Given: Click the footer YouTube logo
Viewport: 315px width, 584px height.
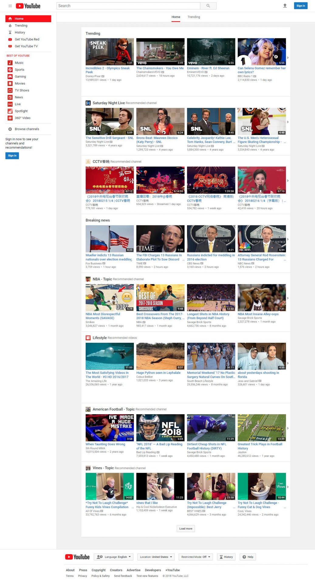Looking at the screenshot, I should point(77,557).
